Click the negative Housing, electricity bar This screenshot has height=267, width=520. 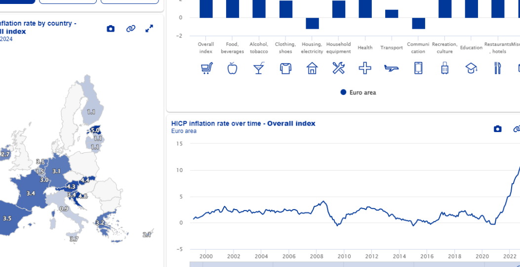tap(312, 23)
